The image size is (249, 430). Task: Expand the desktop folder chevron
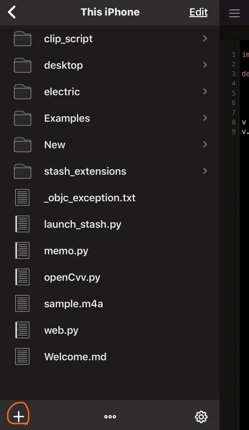coord(205,65)
